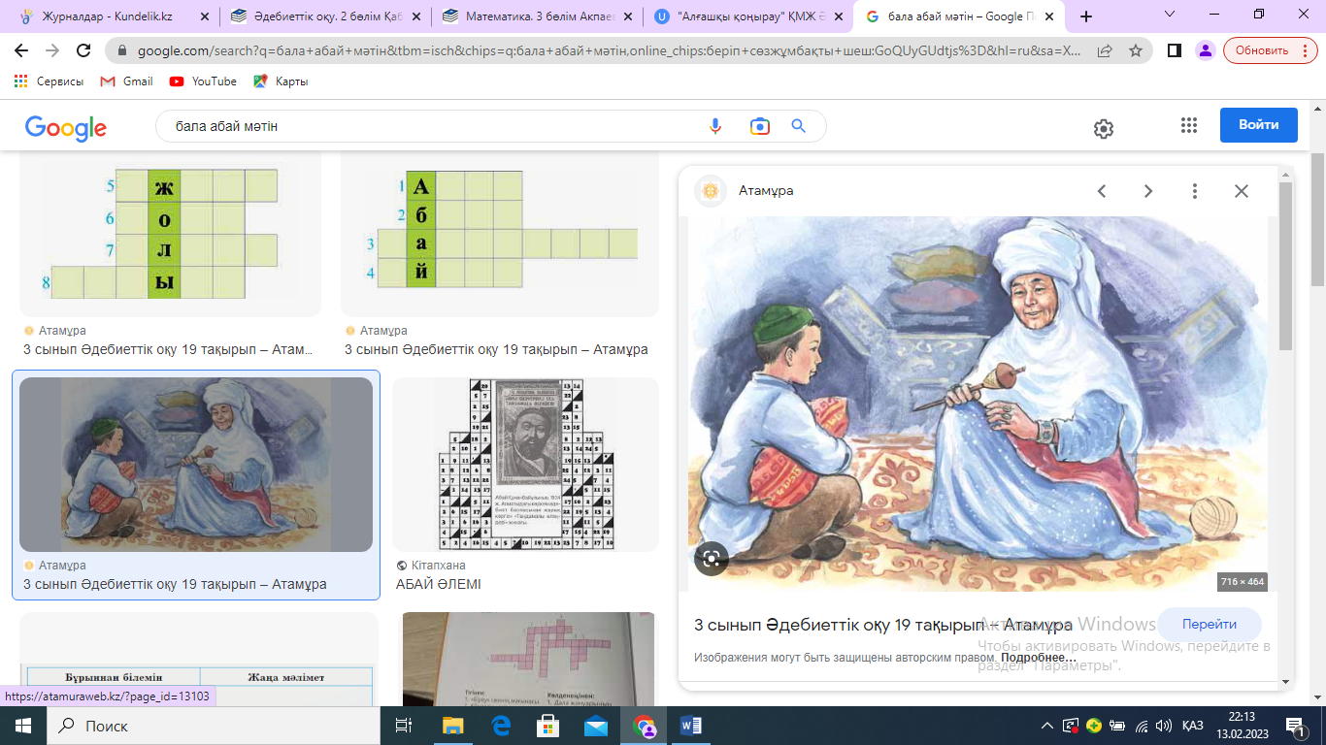Show the previous image in preview panel

tap(1102, 191)
